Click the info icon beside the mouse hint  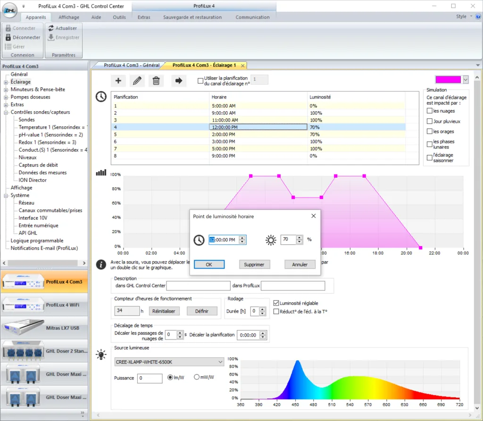point(101,264)
